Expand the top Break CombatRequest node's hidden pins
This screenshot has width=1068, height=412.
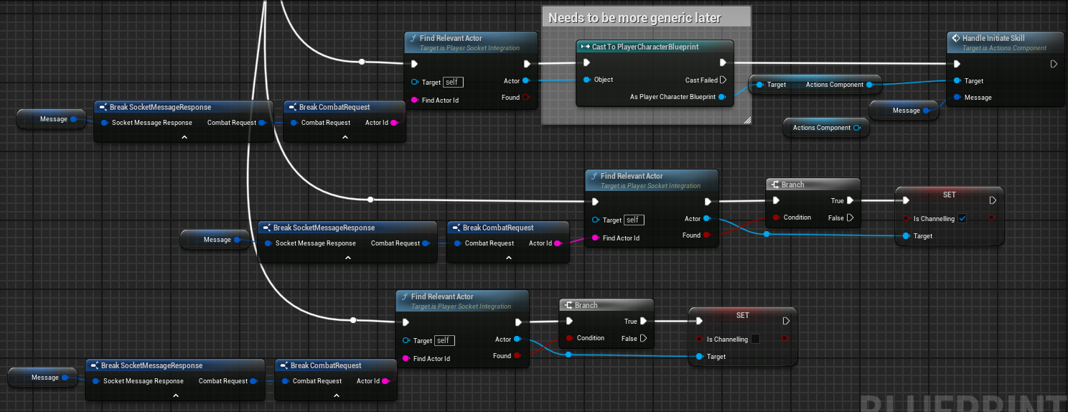coord(347,136)
